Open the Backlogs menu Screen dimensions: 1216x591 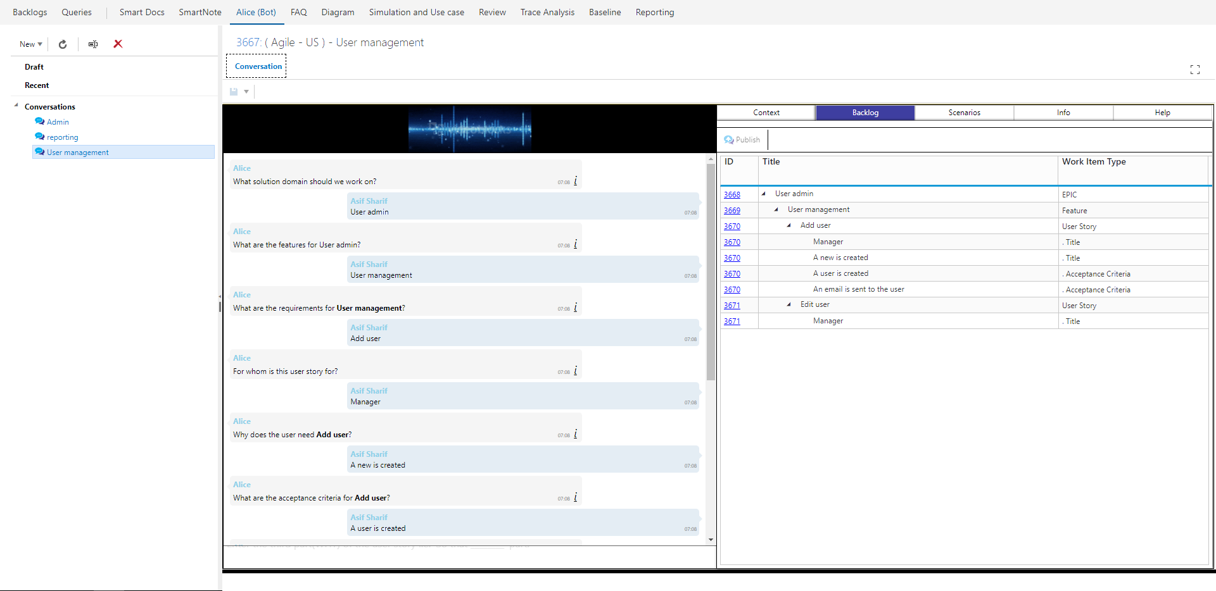point(30,12)
